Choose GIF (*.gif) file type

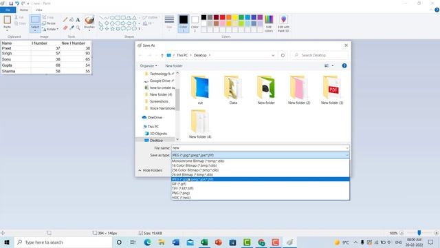click(x=261, y=184)
